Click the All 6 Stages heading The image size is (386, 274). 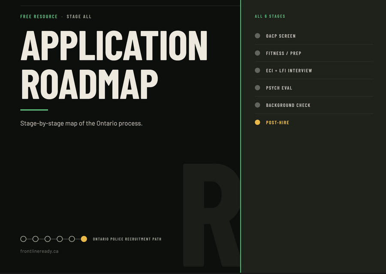[270, 16]
